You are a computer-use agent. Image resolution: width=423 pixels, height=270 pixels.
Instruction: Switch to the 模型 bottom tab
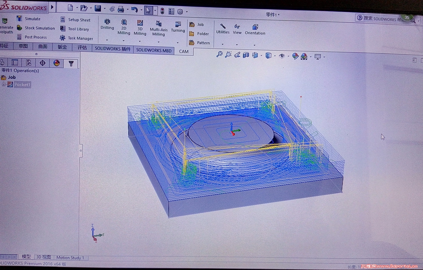click(x=26, y=256)
